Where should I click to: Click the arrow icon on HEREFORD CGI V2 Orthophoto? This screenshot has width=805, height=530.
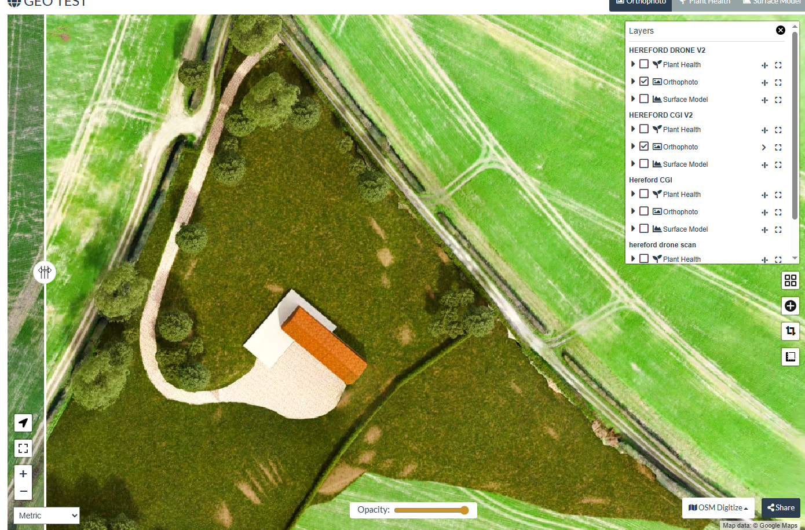(764, 148)
